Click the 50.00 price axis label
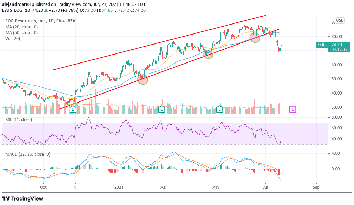The image size is (354, 205). tap(336, 79)
